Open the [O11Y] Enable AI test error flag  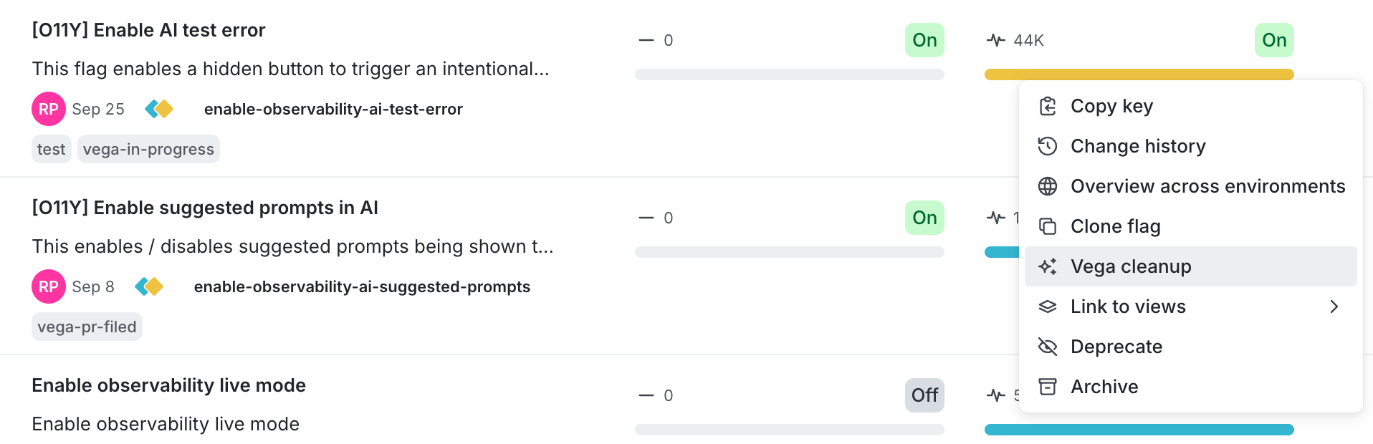(148, 30)
